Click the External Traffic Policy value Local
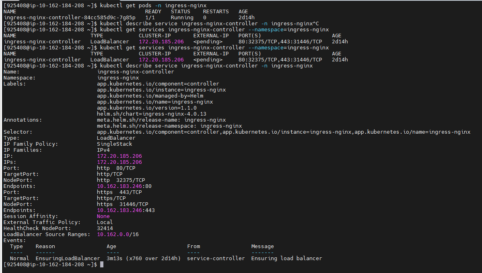This screenshot has height=273, width=482. pyautogui.click(x=105, y=222)
